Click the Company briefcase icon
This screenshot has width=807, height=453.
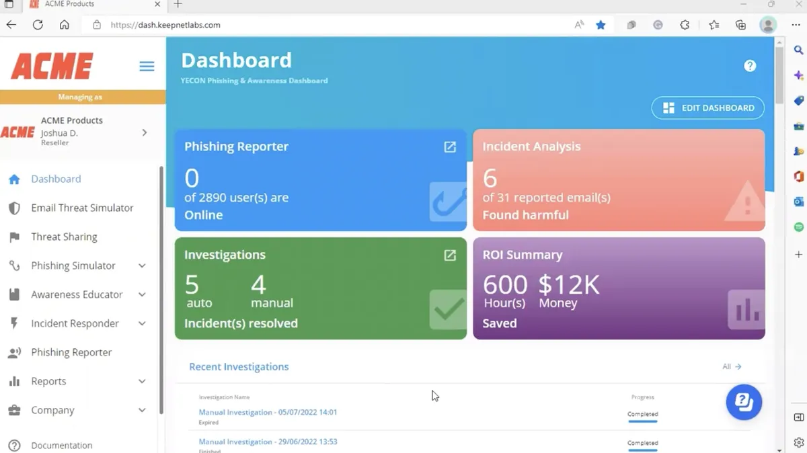coord(14,411)
